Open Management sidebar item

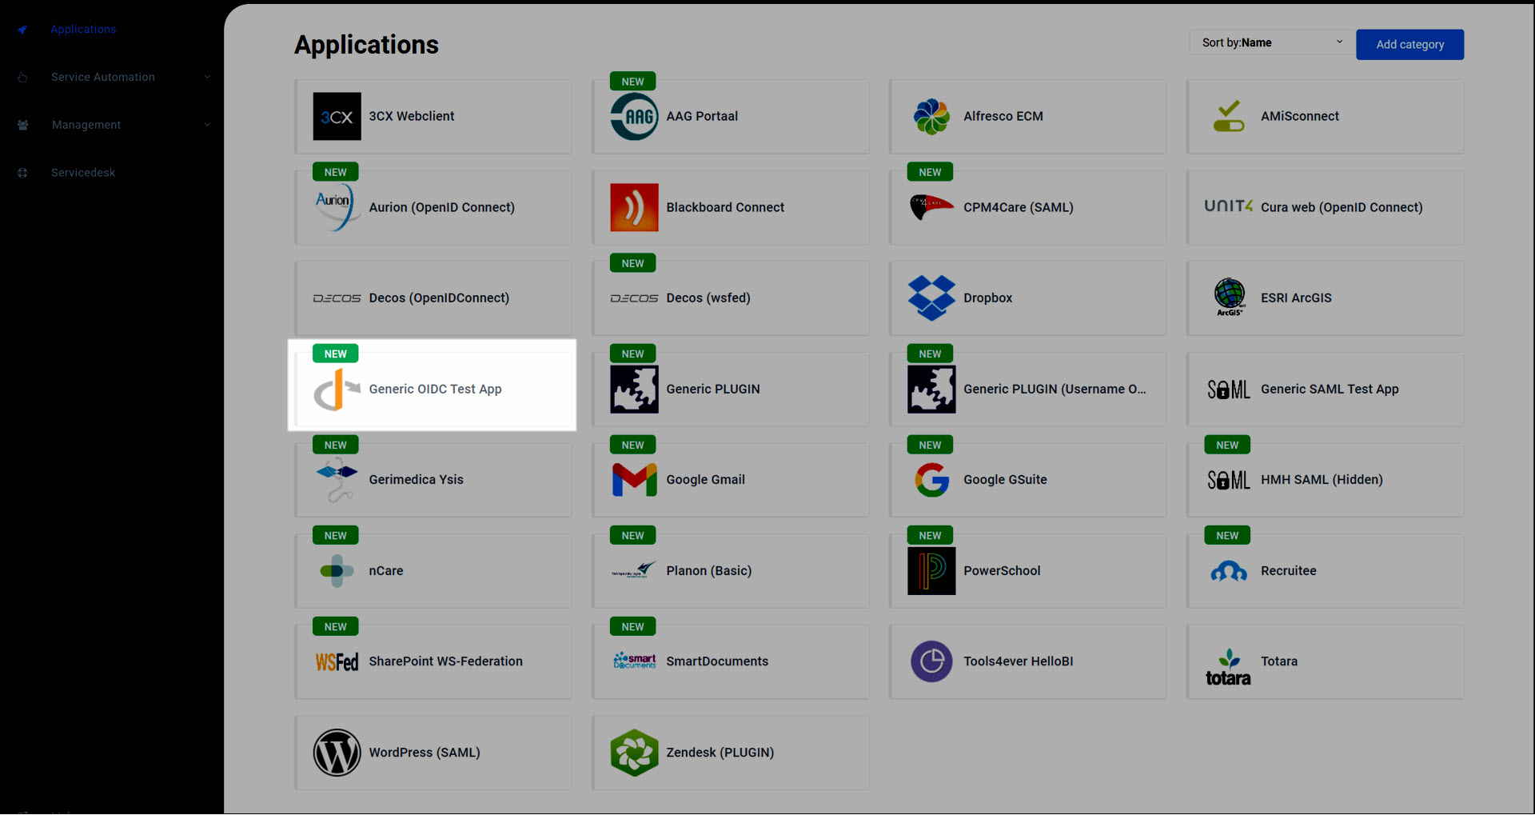pos(86,126)
